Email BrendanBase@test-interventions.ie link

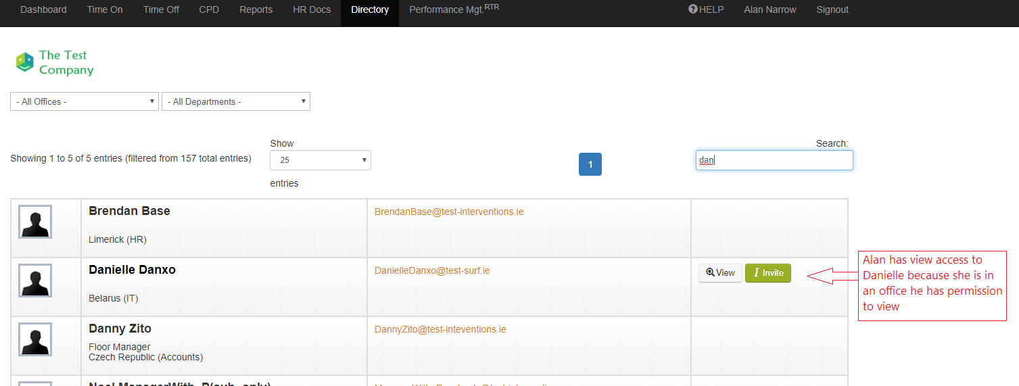click(x=449, y=212)
